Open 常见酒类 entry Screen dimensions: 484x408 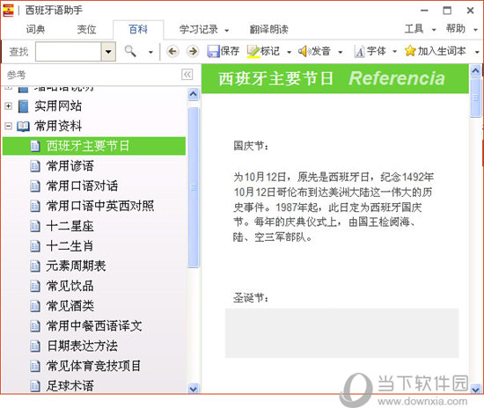70,306
